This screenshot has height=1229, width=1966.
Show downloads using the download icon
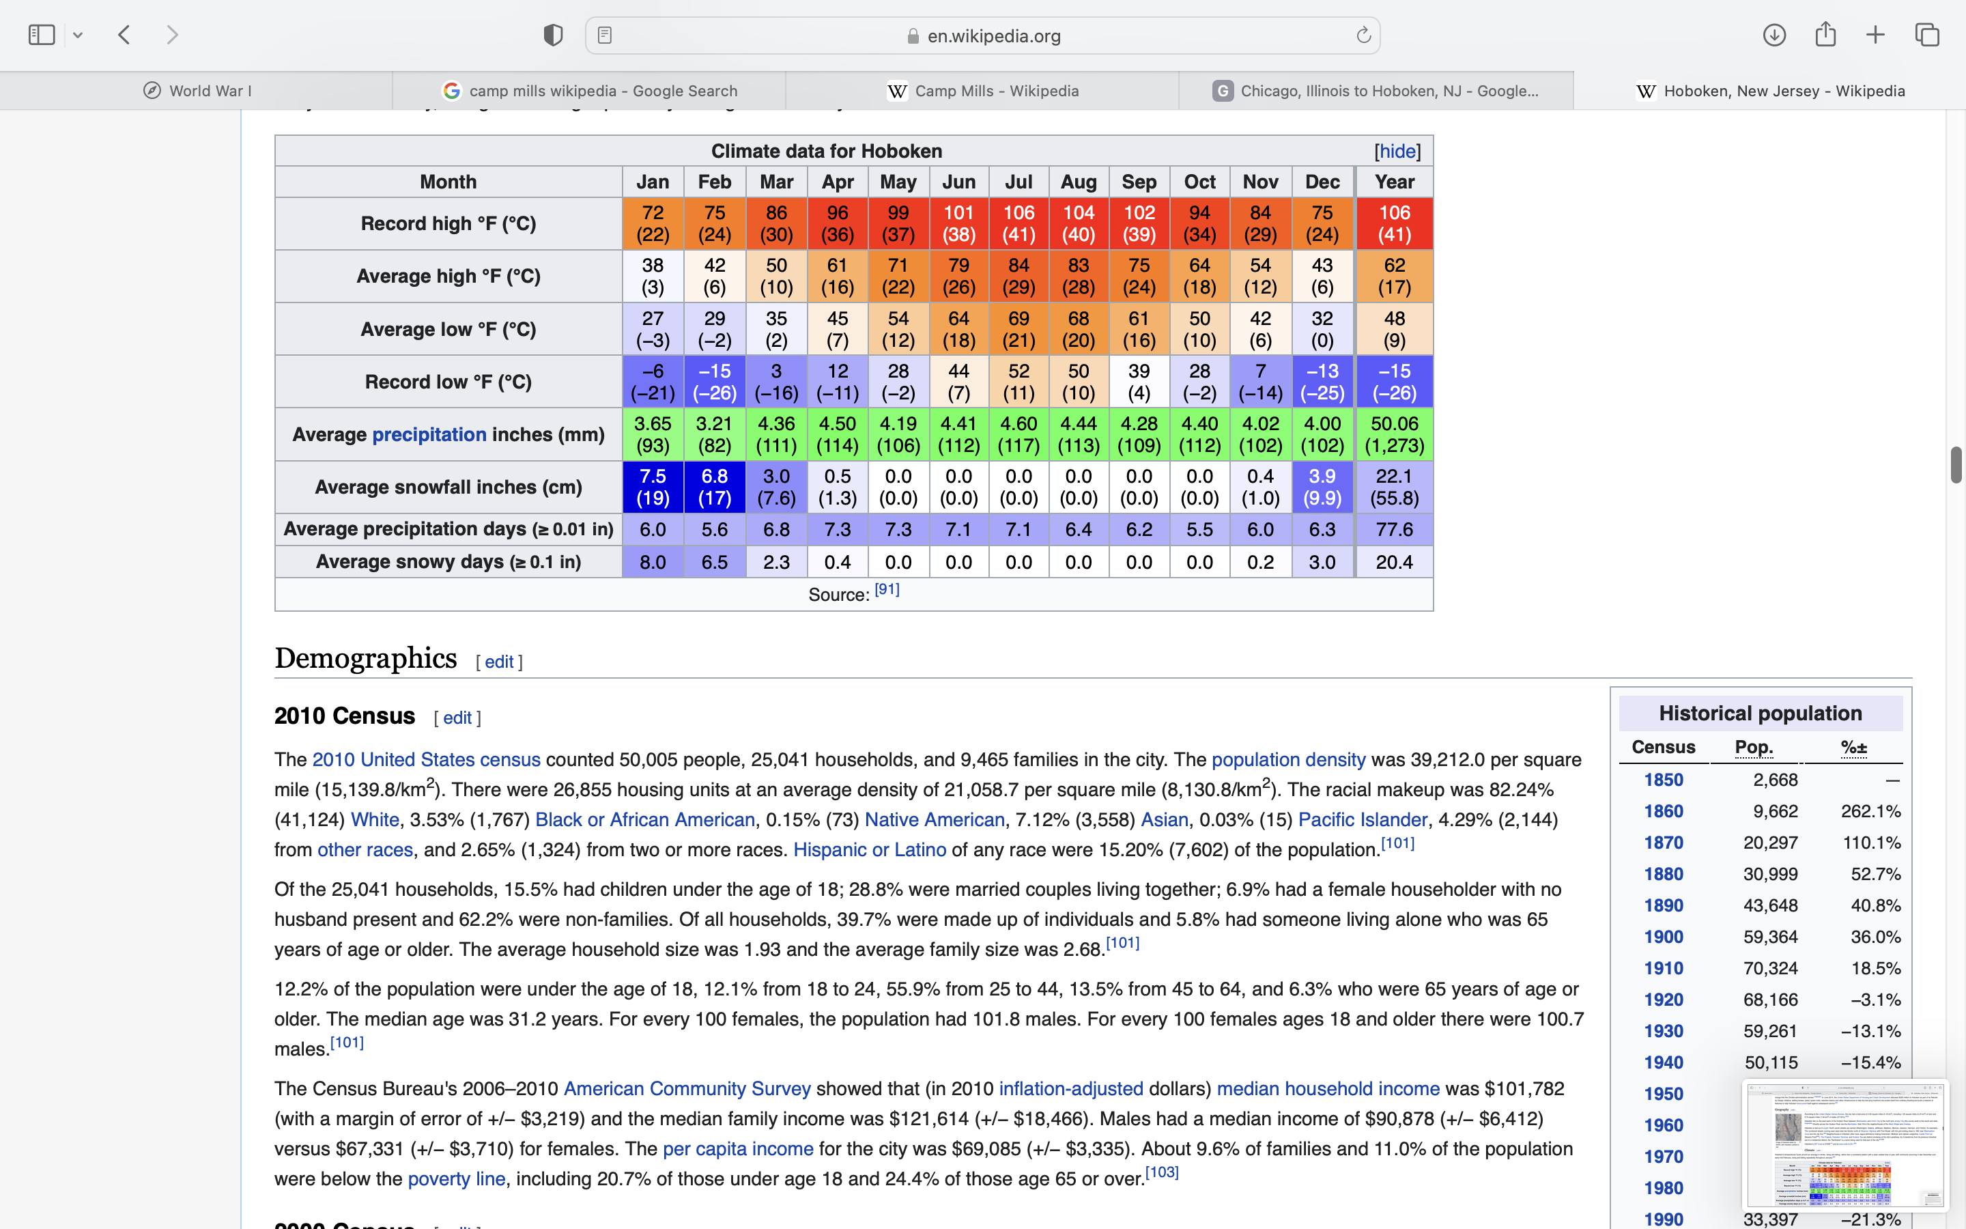(1774, 35)
